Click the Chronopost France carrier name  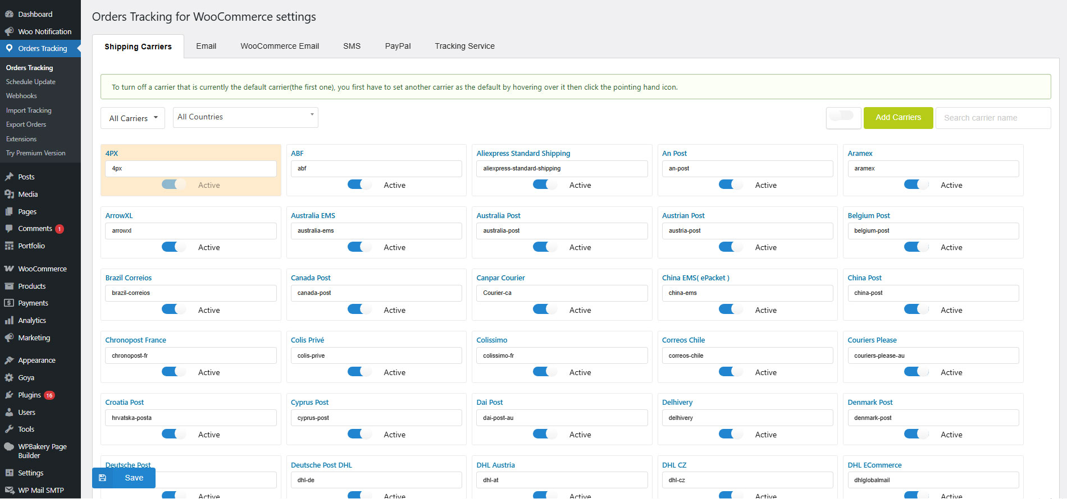click(135, 340)
